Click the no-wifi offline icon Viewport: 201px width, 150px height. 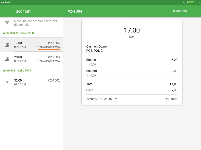click(x=7, y=23)
